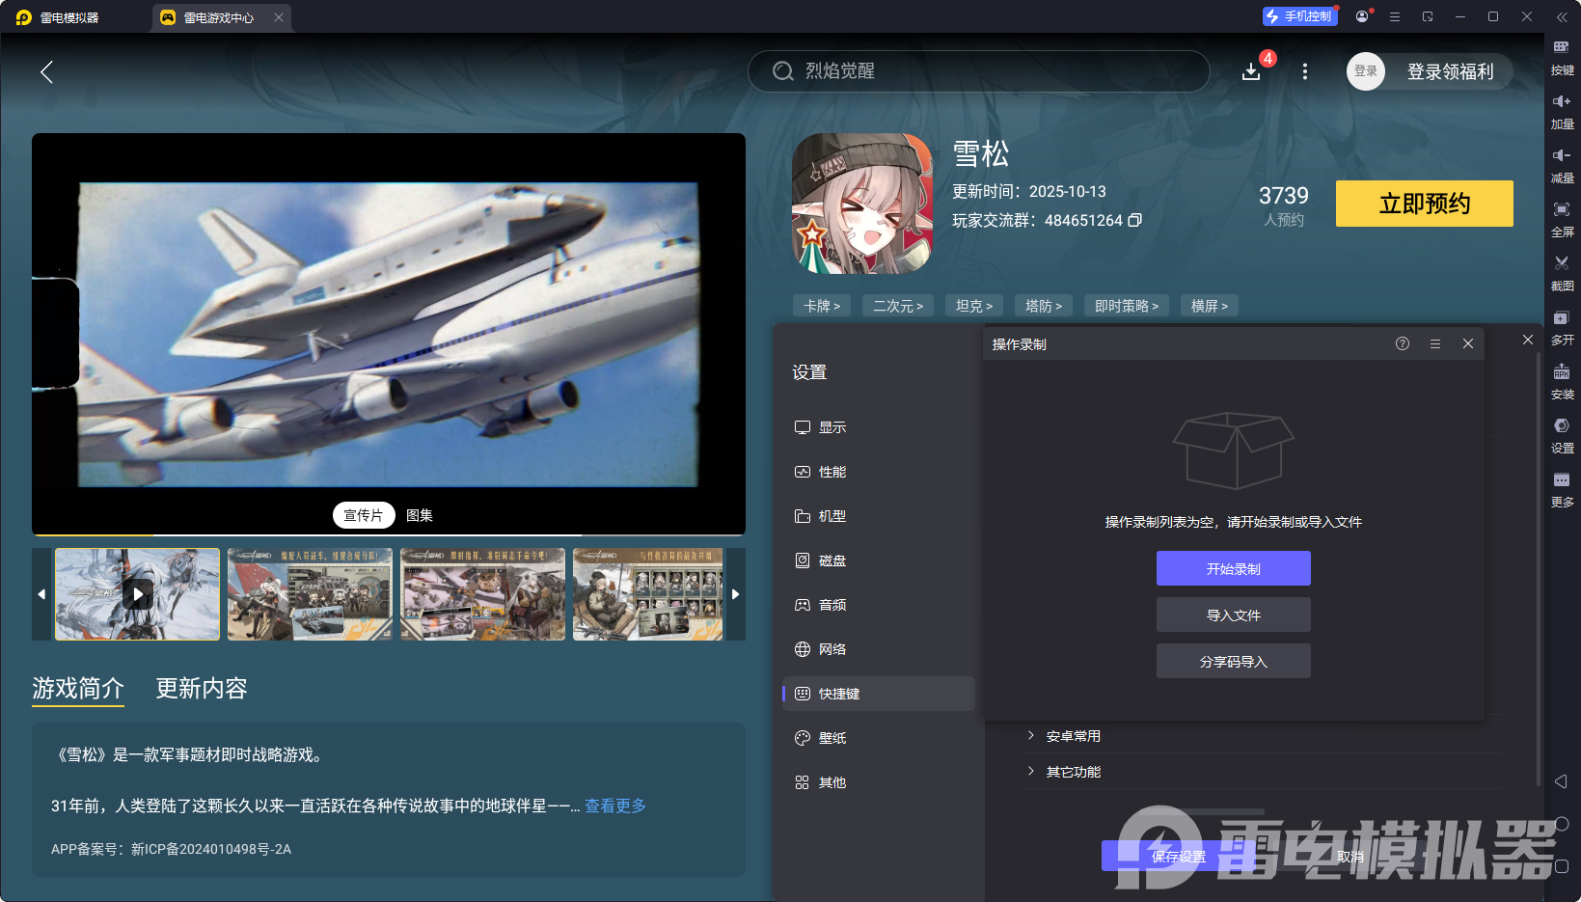Switch media viewer to 图集 gallery

(419, 515)
